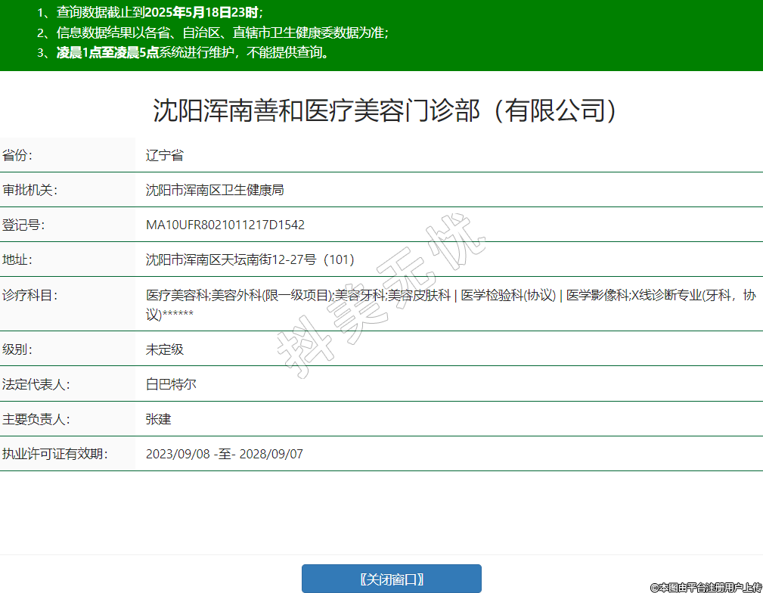Click the 执业许可证有效期 field label
Image resolution: width=763 pixels, height=593 pixels.
point(54,454)
